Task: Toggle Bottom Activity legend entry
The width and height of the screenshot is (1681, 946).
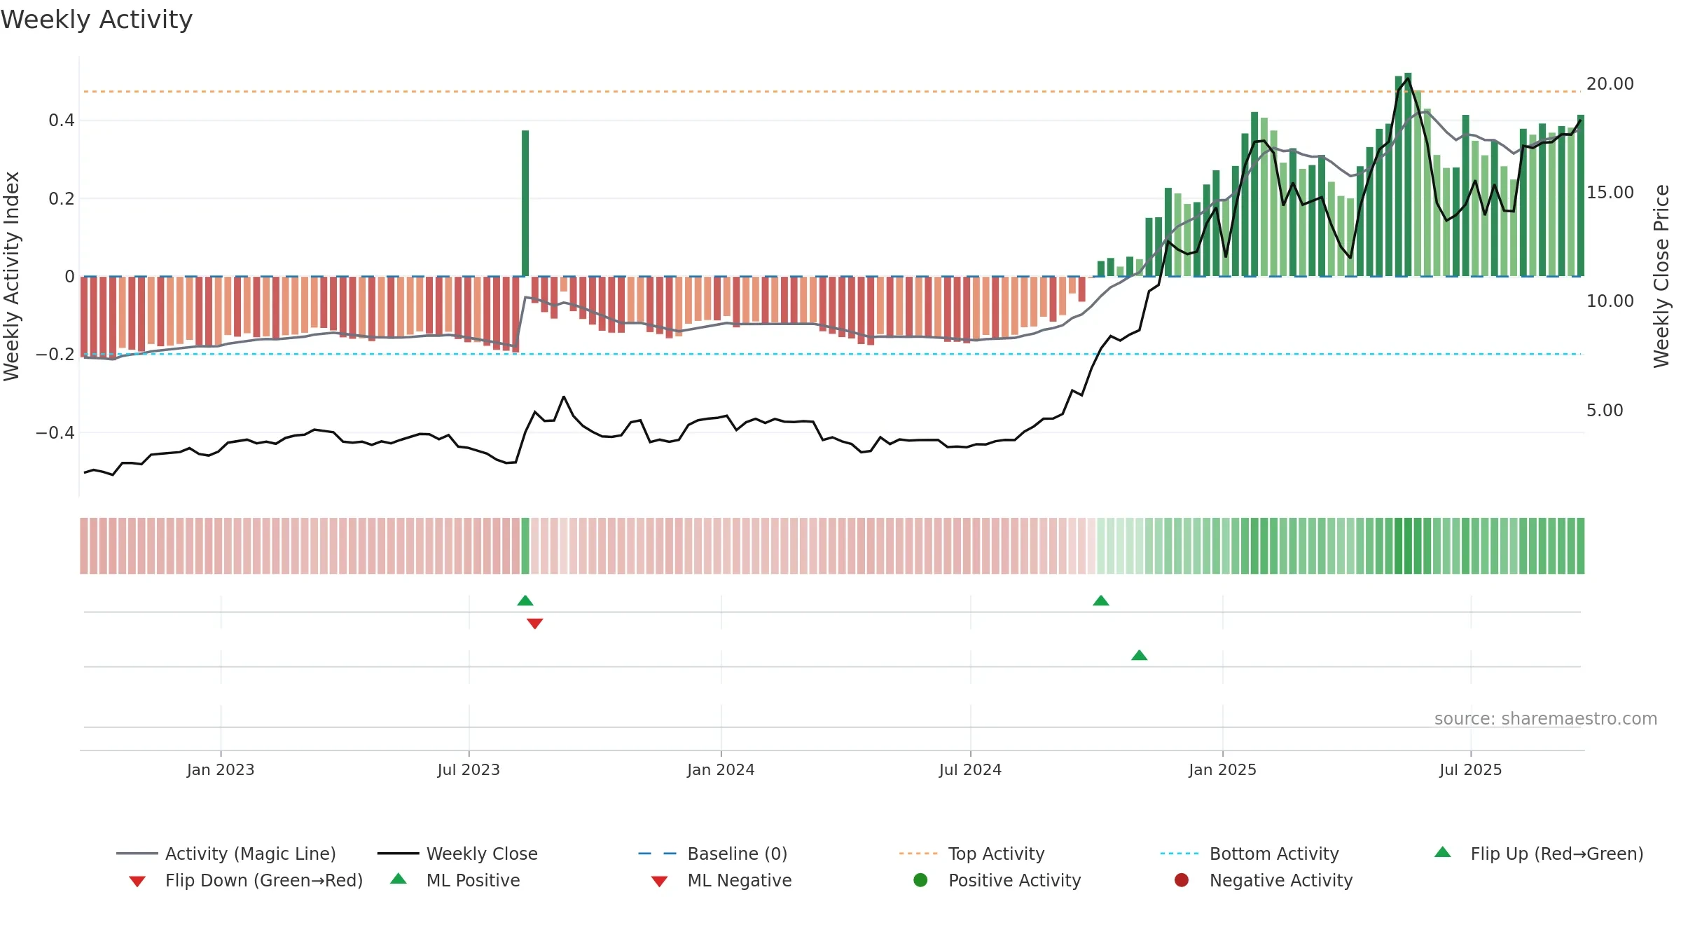Action: pos(1250,854)
